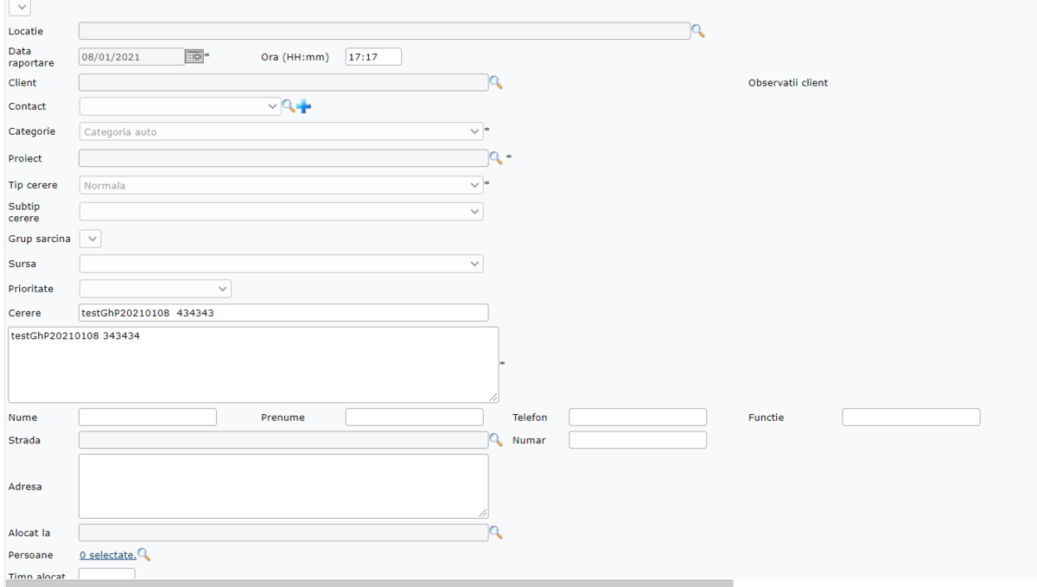Click the Ora (HH:mm) time field
1037x587 pixels.
(x=373, y=57)
